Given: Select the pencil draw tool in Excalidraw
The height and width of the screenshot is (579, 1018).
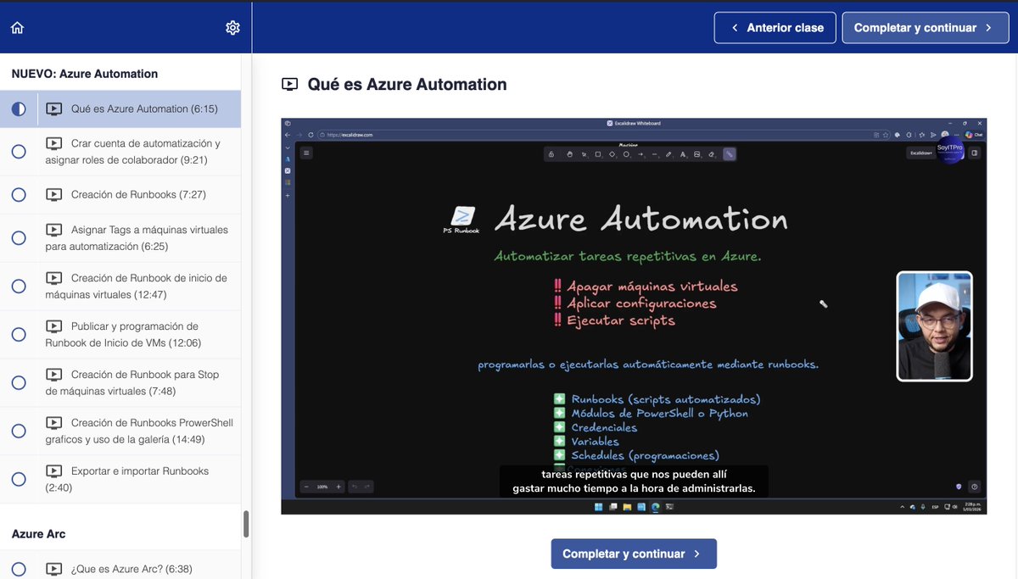Looking at the screenshot, I should tap(668, 154).
